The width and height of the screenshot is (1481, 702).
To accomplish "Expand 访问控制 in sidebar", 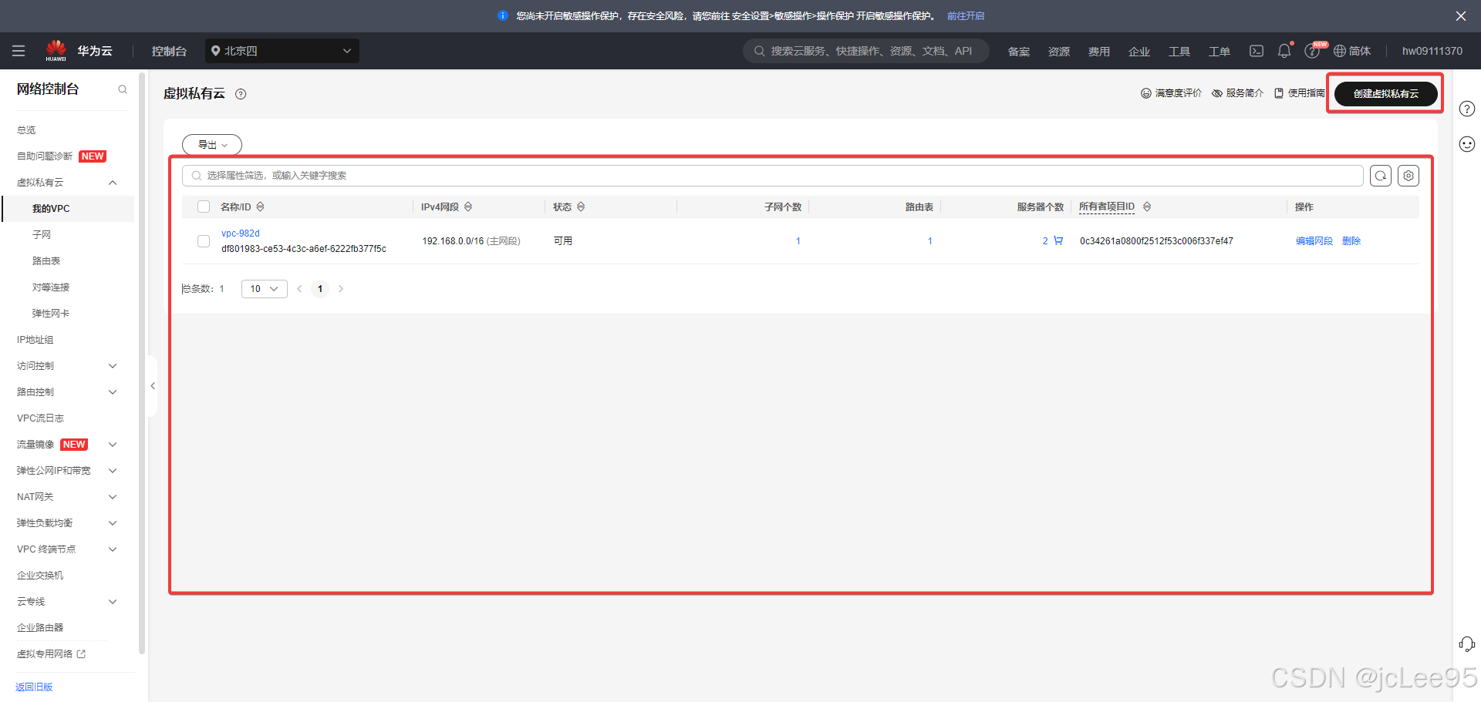I will click(113, 366).
